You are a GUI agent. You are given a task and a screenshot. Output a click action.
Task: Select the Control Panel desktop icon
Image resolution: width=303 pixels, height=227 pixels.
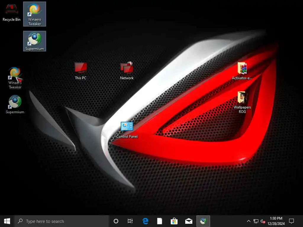[127, 130]
